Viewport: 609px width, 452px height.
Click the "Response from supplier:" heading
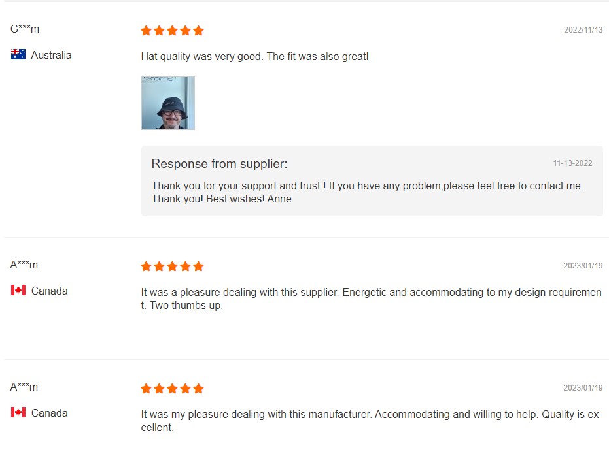219,164
